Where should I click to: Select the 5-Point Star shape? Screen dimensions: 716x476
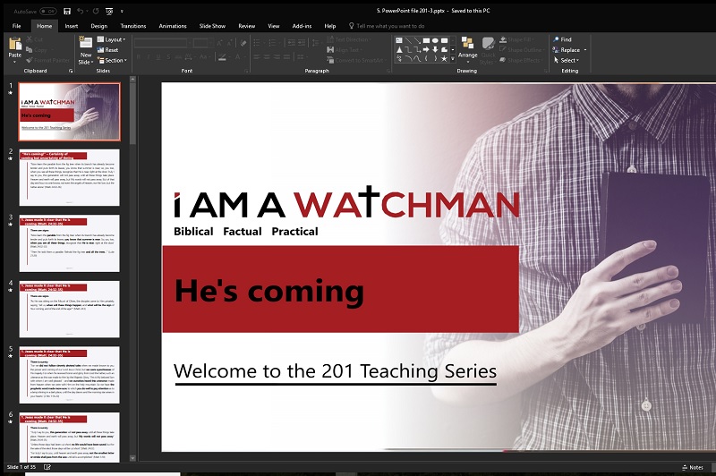[x=444, y=58]
